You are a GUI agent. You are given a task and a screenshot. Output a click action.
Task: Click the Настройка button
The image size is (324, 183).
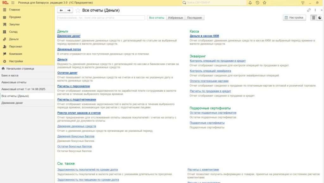click(294, 18)
